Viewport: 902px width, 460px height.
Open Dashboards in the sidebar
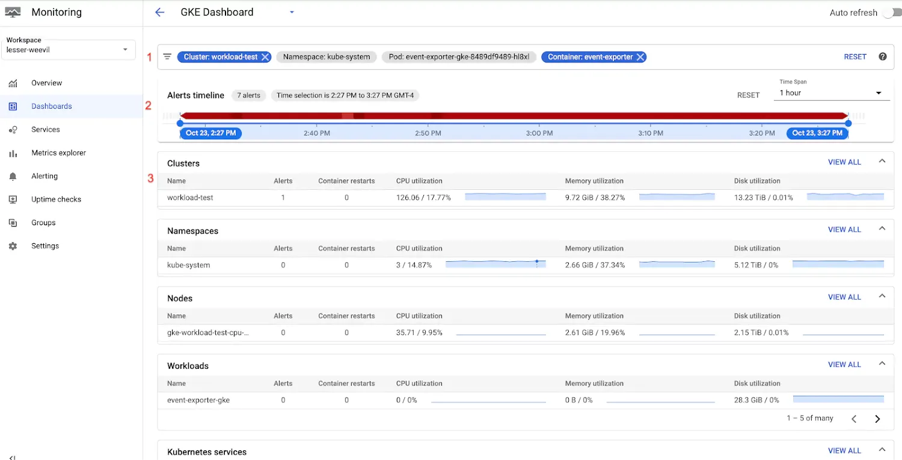(x=52, y=106)
